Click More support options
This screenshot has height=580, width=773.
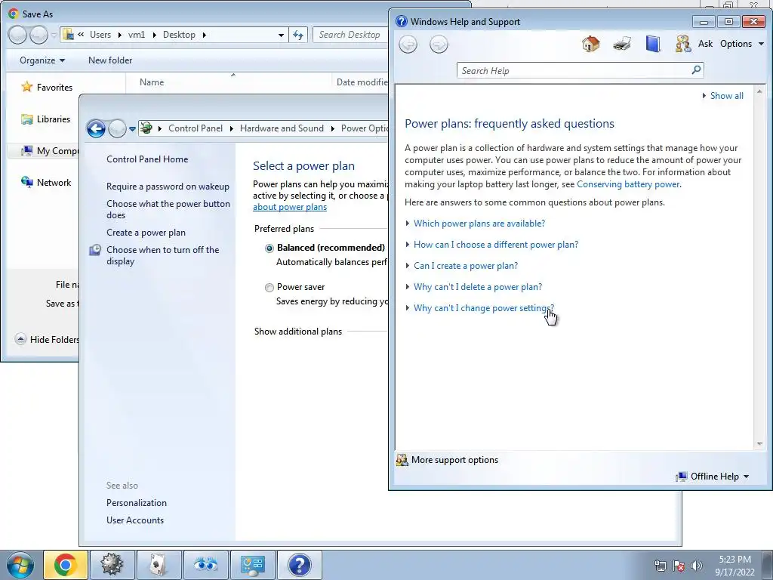454,460
